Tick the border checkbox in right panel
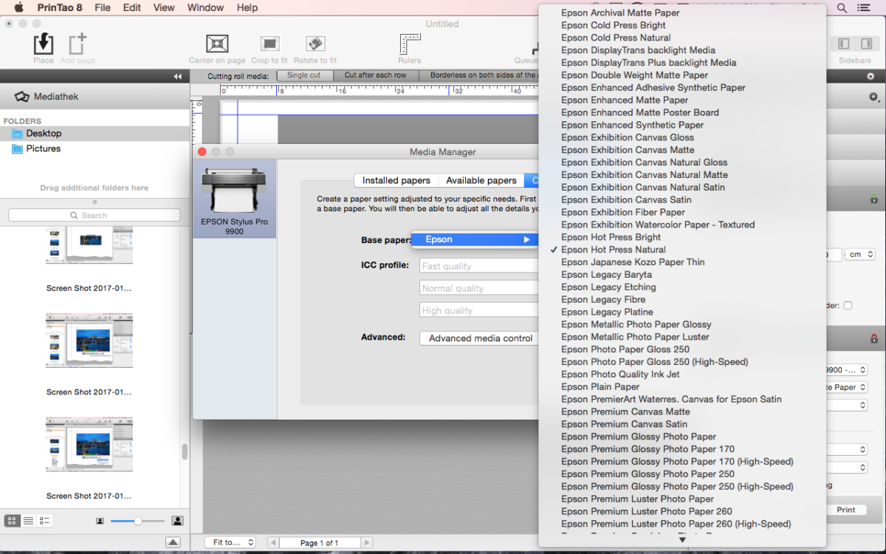The height and width of the screenshot is (554, 886). coord(848,305)
